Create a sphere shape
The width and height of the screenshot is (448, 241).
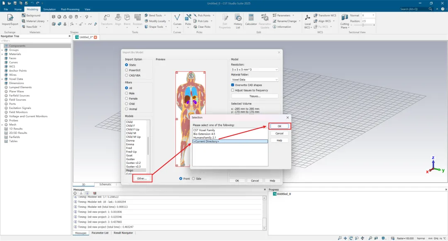coord(59,17)
